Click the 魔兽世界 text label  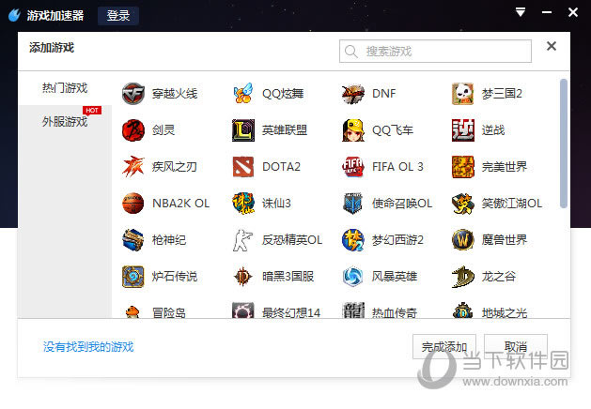coord(505,240)
